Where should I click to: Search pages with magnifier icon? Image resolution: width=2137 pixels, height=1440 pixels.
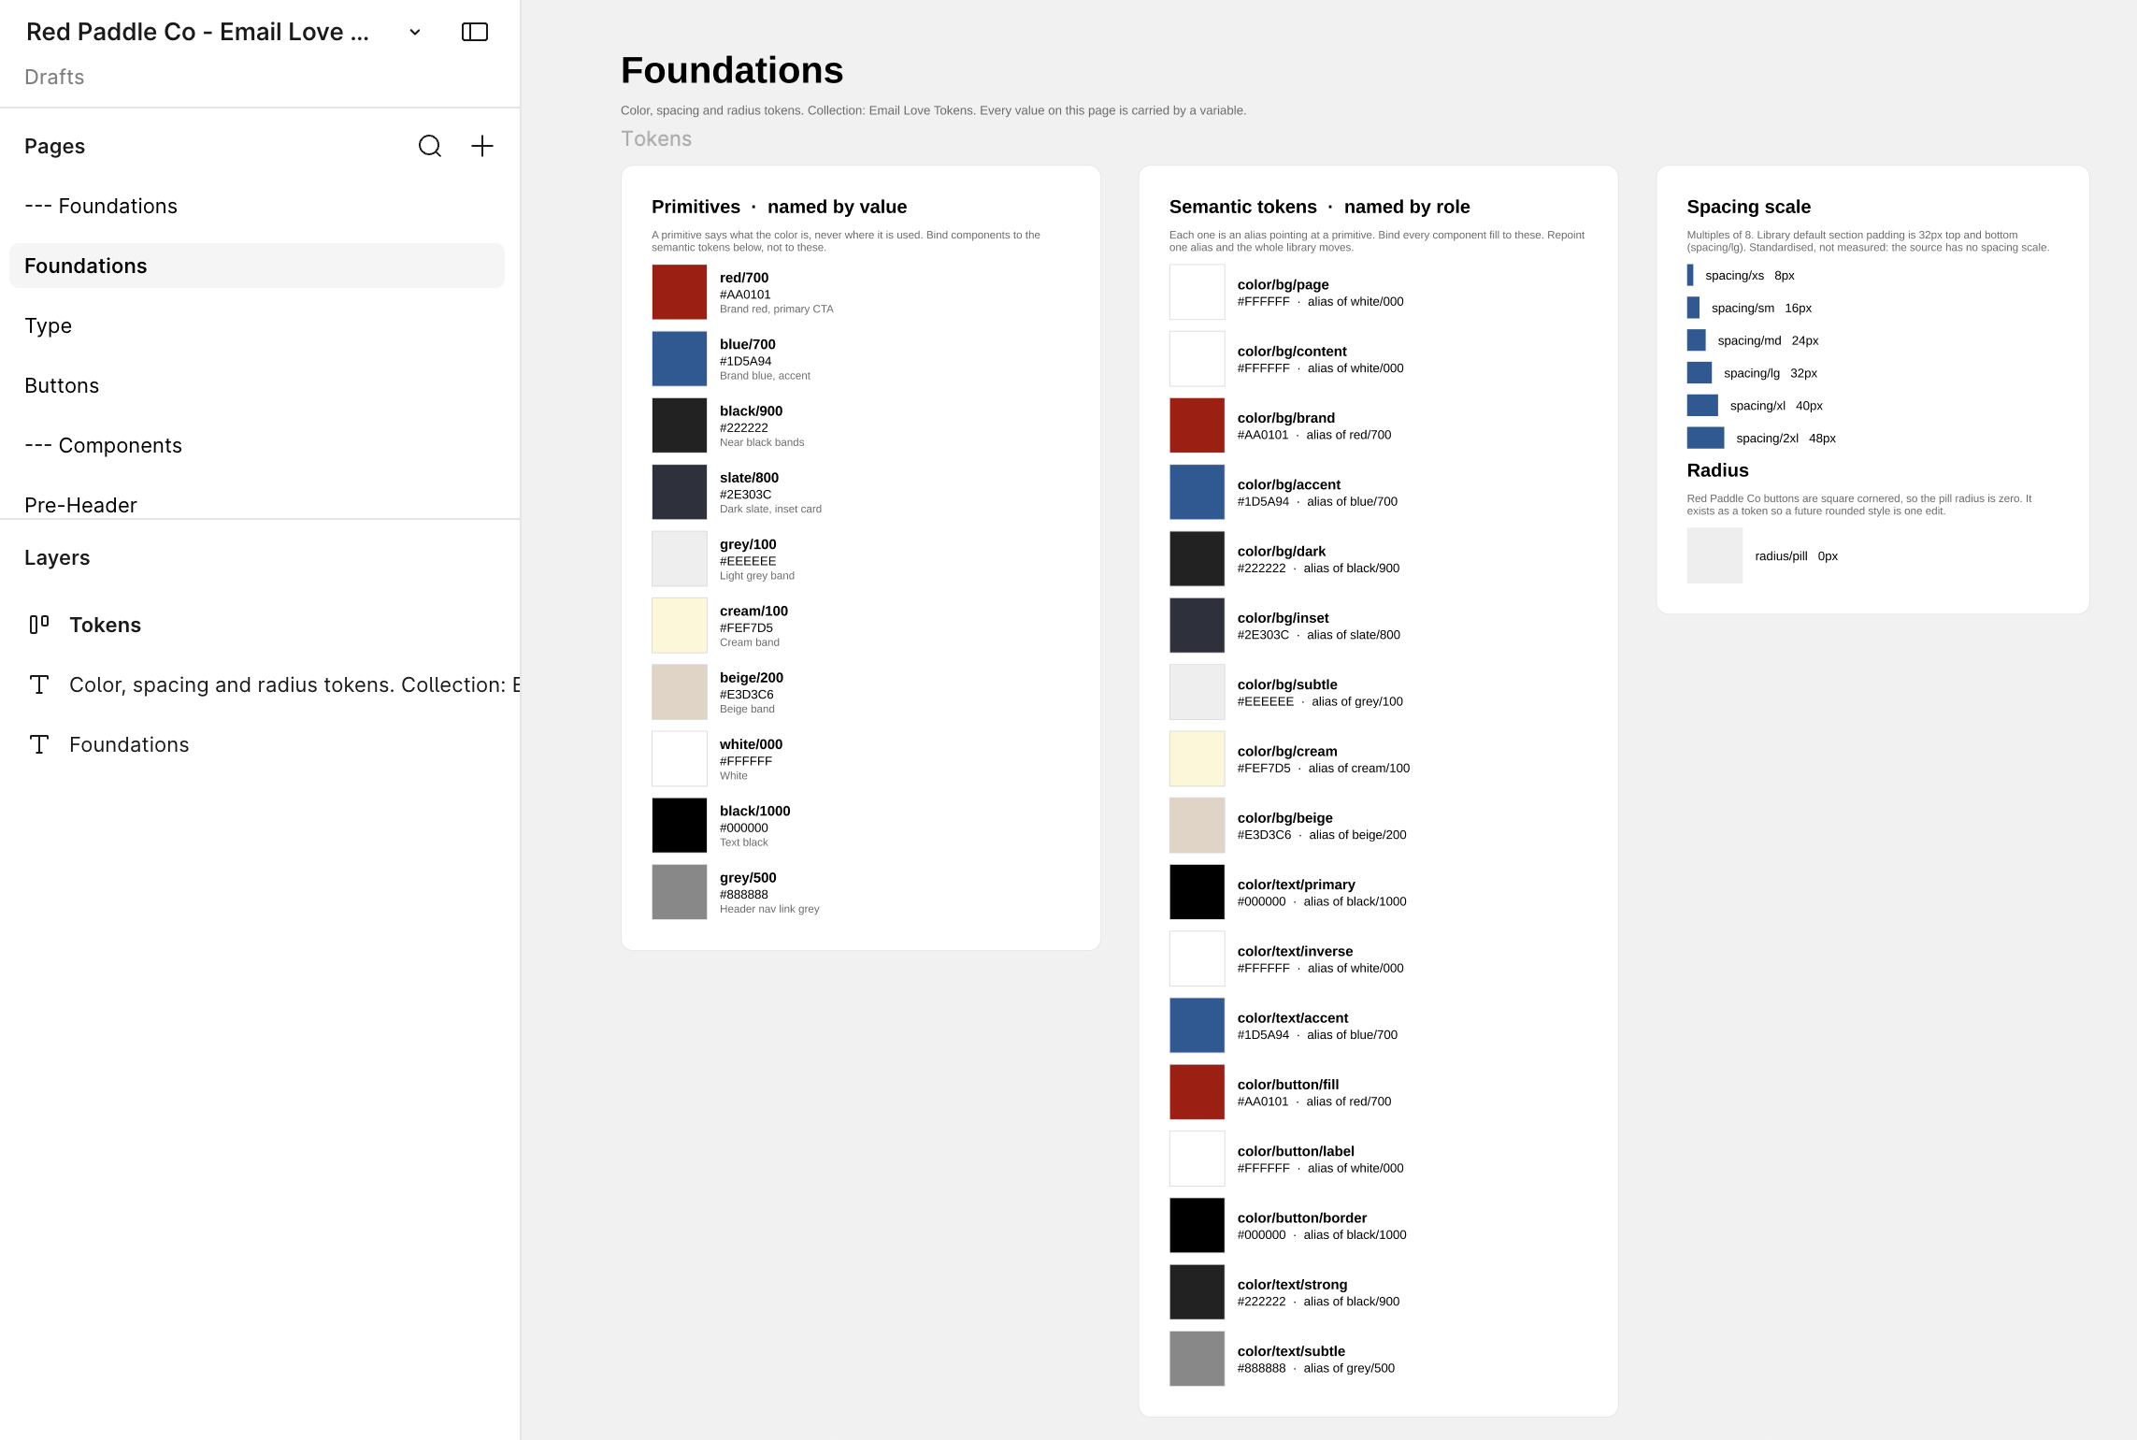(x=430, y=146)
